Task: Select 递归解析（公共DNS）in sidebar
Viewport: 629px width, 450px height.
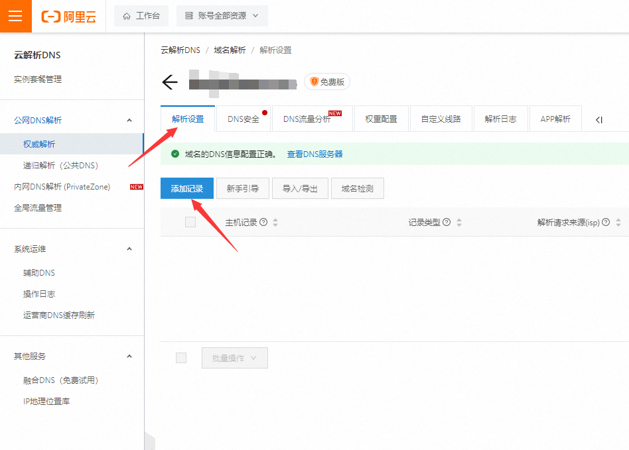Action: click(60, 166)
